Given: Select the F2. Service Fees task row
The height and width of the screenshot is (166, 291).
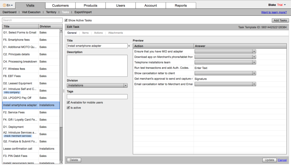Looking at the screenshot, I should click(x=20, y=112).
